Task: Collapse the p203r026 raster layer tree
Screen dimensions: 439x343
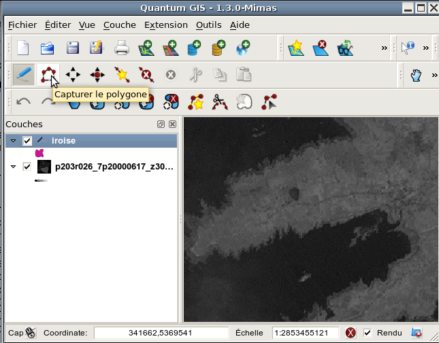Action: pyautogui.click(x=13, y=167)
